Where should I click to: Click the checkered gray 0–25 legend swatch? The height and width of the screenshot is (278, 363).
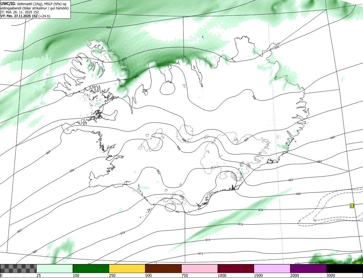tap(18, 269)
